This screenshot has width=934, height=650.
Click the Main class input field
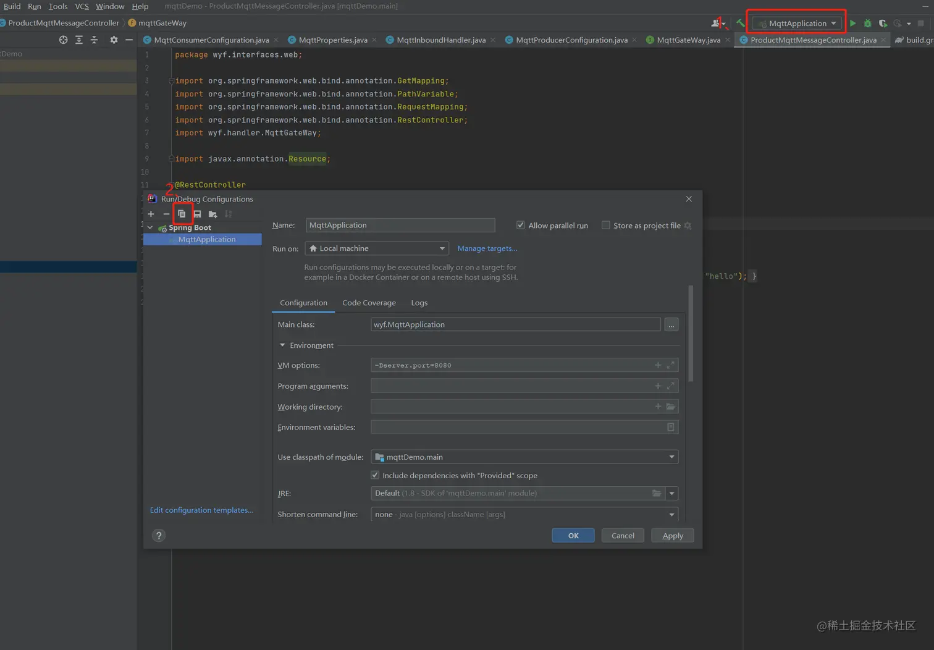[516, 324]
